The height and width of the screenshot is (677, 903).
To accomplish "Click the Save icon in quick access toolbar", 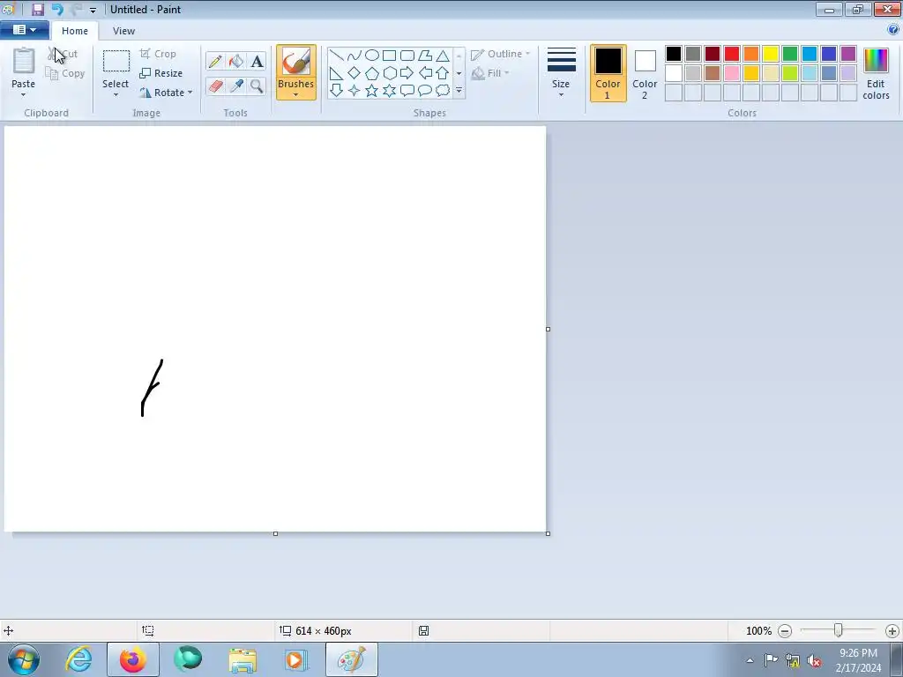I will click(37, 9).
